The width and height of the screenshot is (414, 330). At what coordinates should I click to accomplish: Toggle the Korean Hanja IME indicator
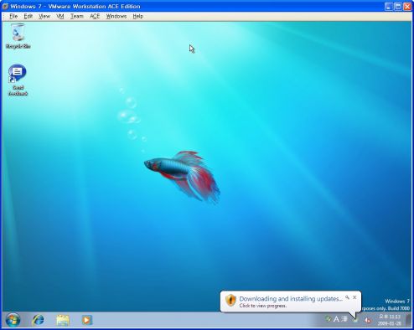pyautogui.click(x=344, y=319)
